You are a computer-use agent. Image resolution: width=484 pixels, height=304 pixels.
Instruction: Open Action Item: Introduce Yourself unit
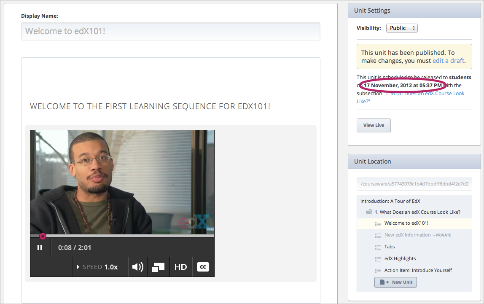[418, 270]
